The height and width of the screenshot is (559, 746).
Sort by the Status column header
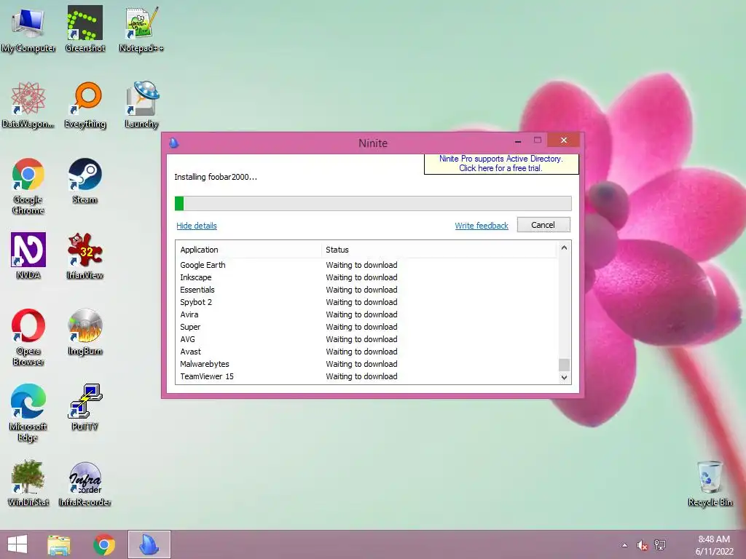439,250
